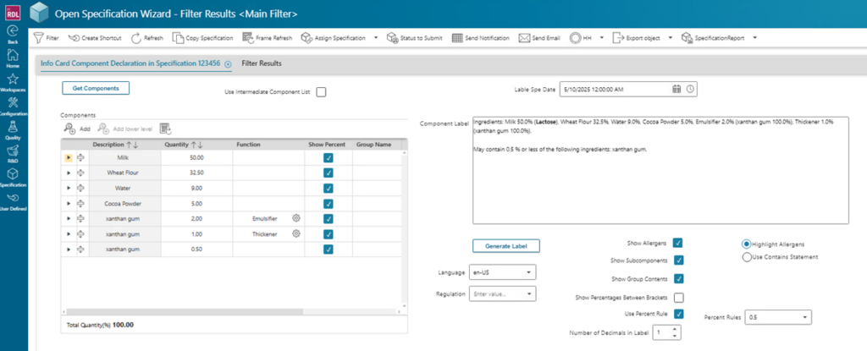Select Use Contains Statement radio button
The height and width of the screenshot is (351, 867).
point(746,256)
